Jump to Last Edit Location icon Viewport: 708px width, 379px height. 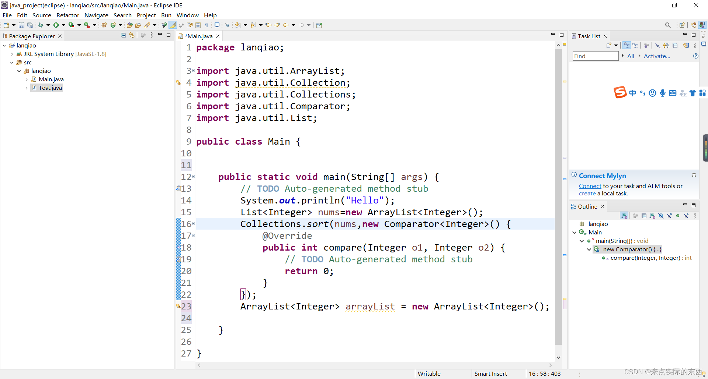click(x=268, y=25)
